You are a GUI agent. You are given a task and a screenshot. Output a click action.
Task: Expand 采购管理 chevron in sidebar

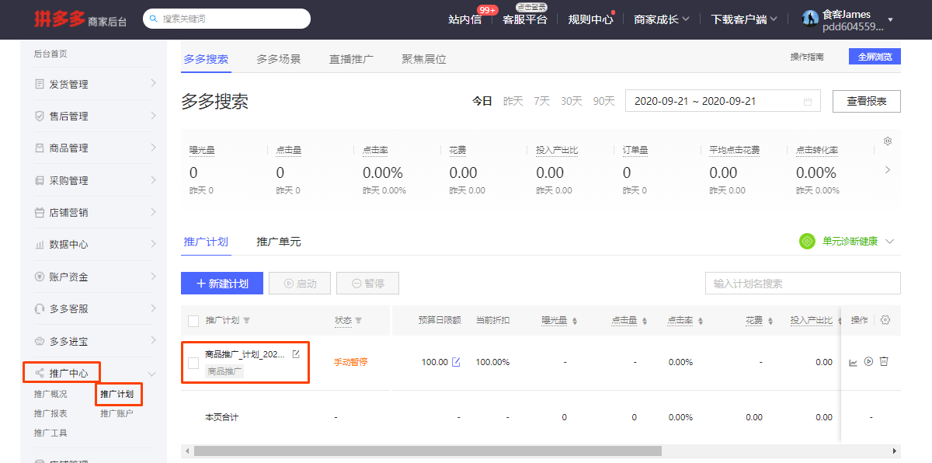[x=153, y=179]
